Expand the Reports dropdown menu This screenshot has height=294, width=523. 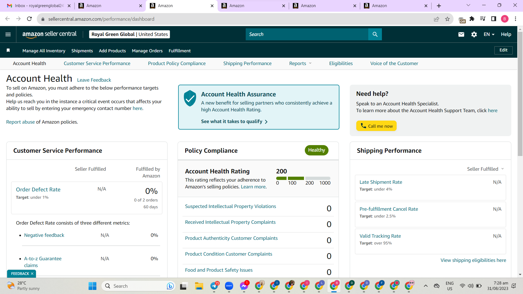click(x=300, y=63)
